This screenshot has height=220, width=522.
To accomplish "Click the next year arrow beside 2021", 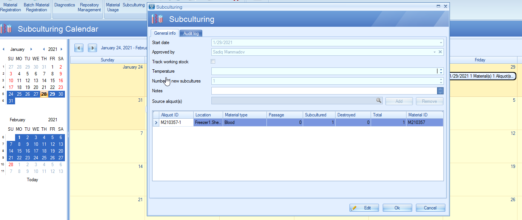I will click(x=61, y=49).
